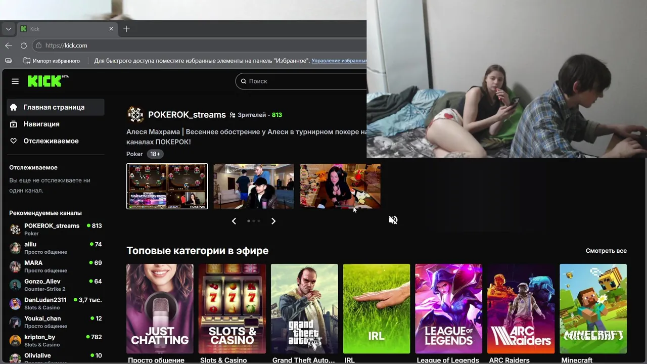647x364 pixels.
Task: Click kripton_by channel name in sidebar
Action: click(x=40, y=337)
